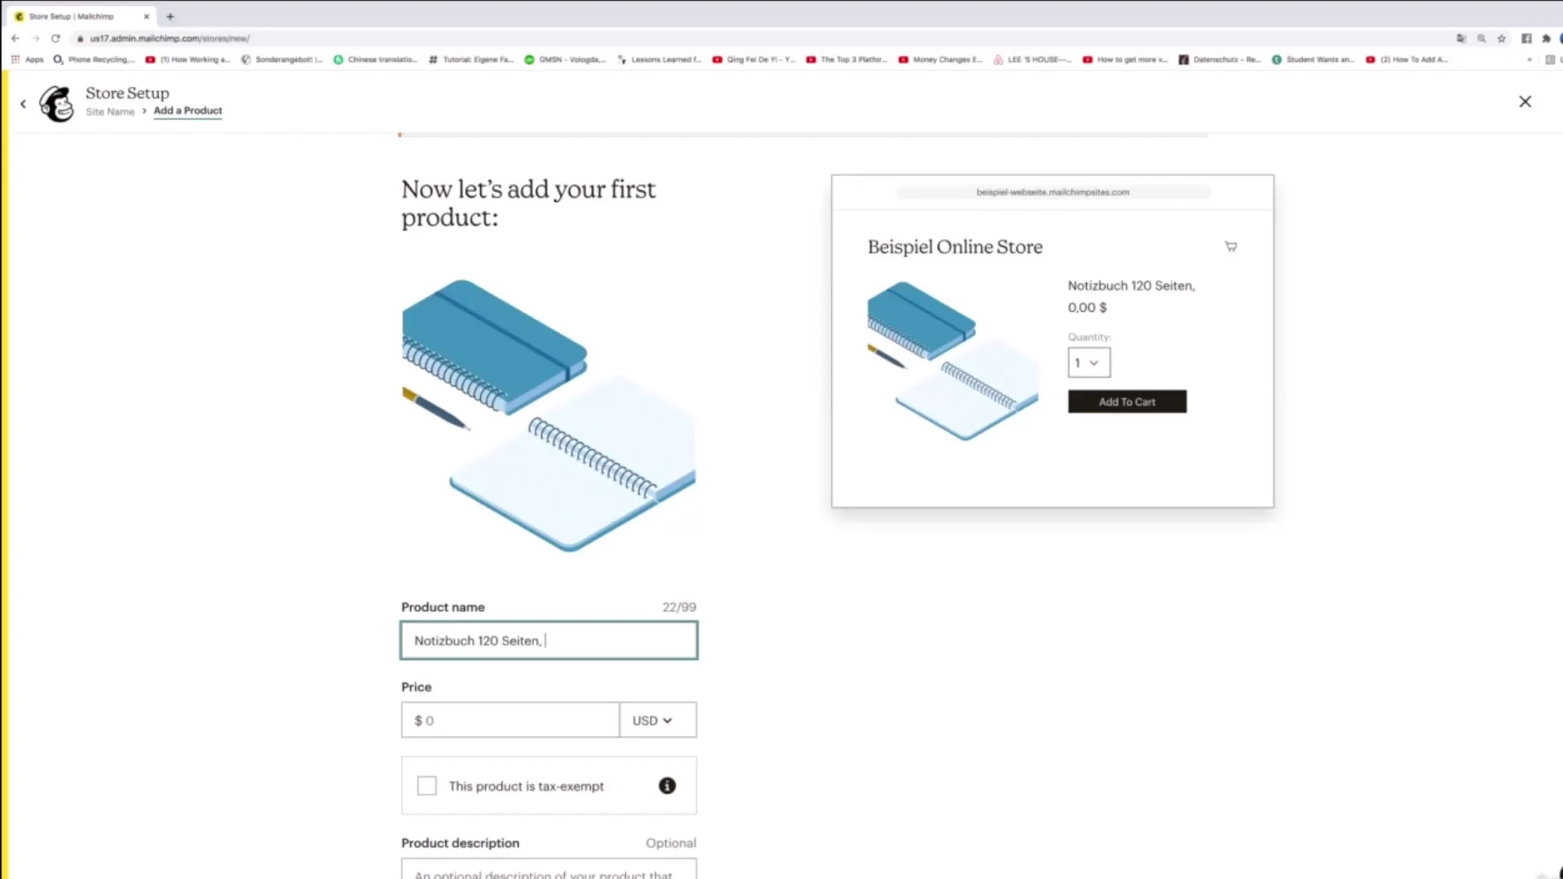Viewport: 1563px width, 879px height.
Task: Open The Top 3 Platfor... bookmark
Action: (x=847, y=59)
